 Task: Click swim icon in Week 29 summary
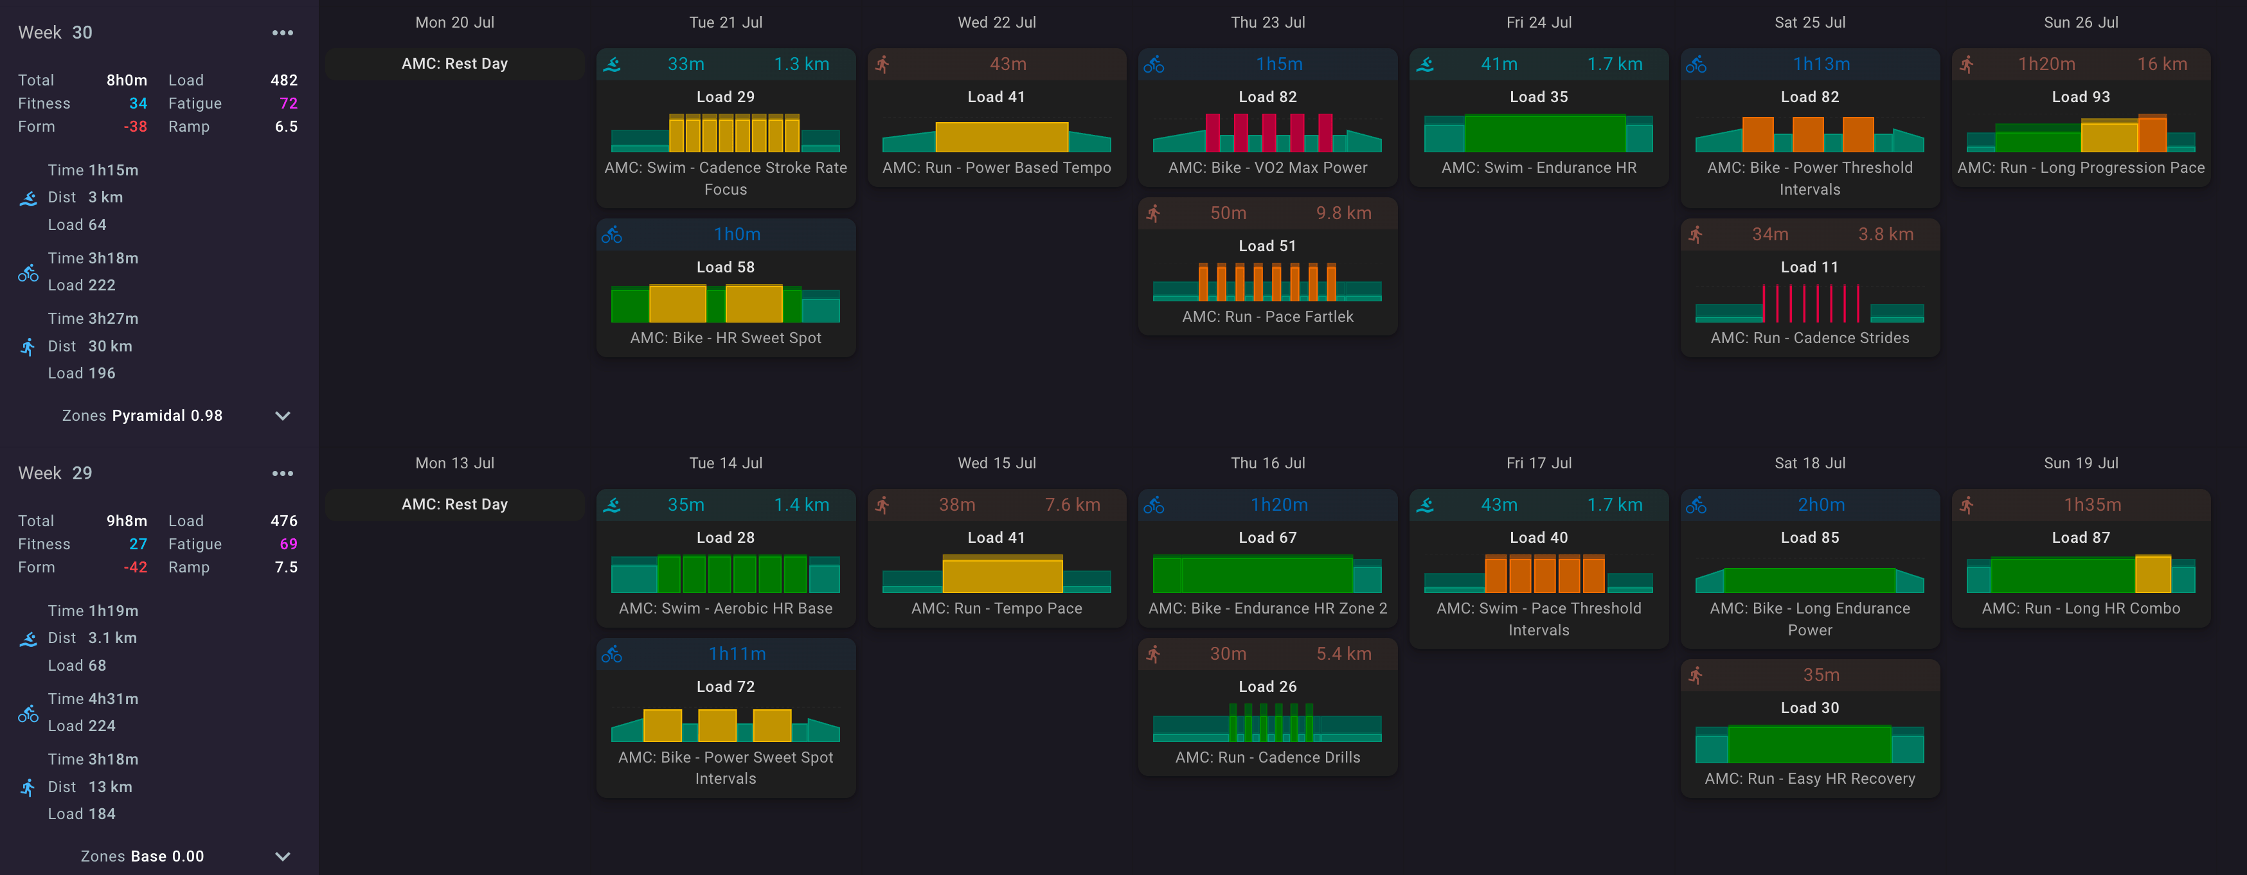coord(28,639)
